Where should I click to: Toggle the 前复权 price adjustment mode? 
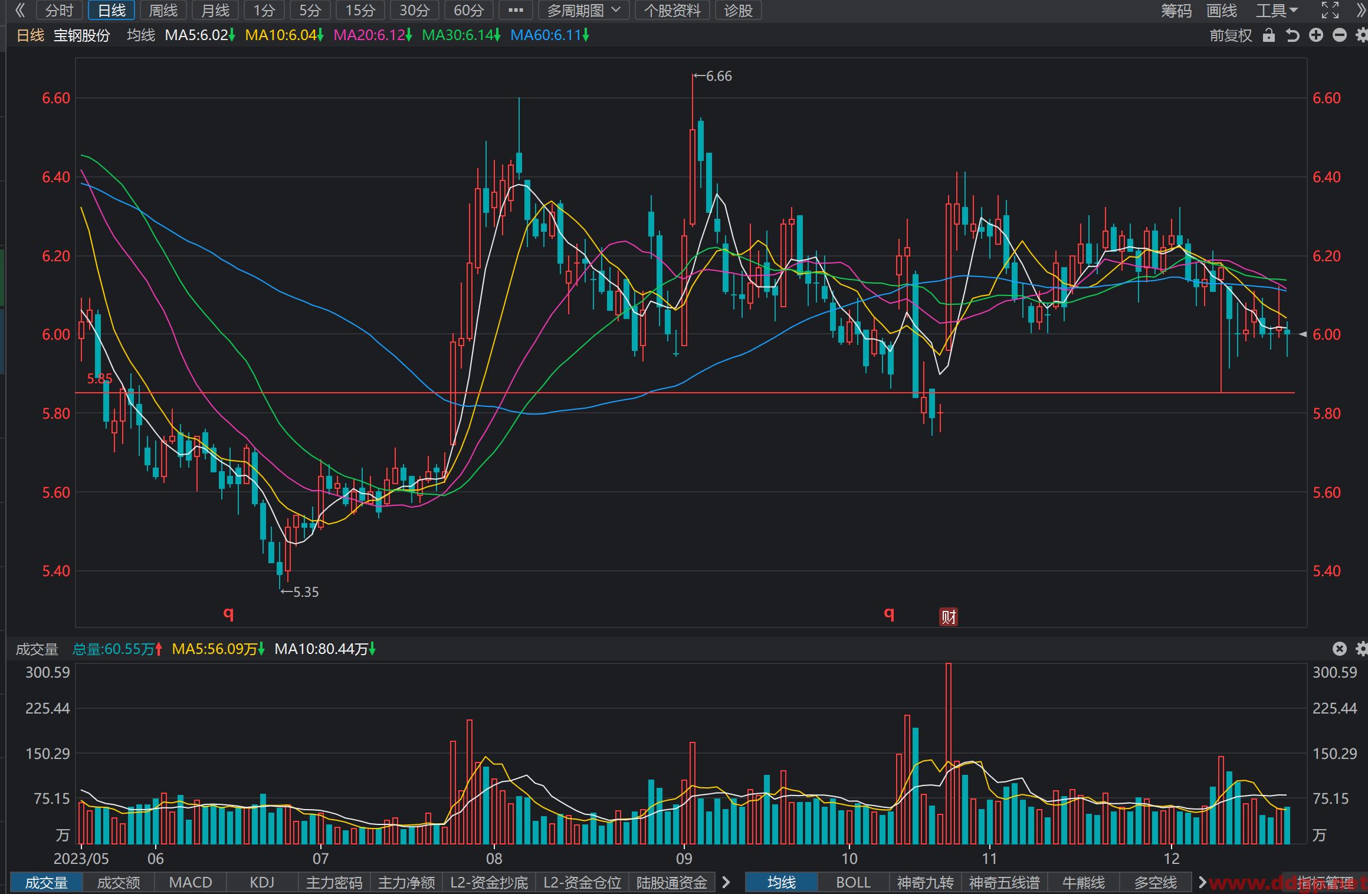(x=1231, y=35)
